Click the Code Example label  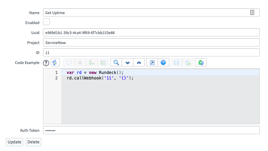coord(27,63)
